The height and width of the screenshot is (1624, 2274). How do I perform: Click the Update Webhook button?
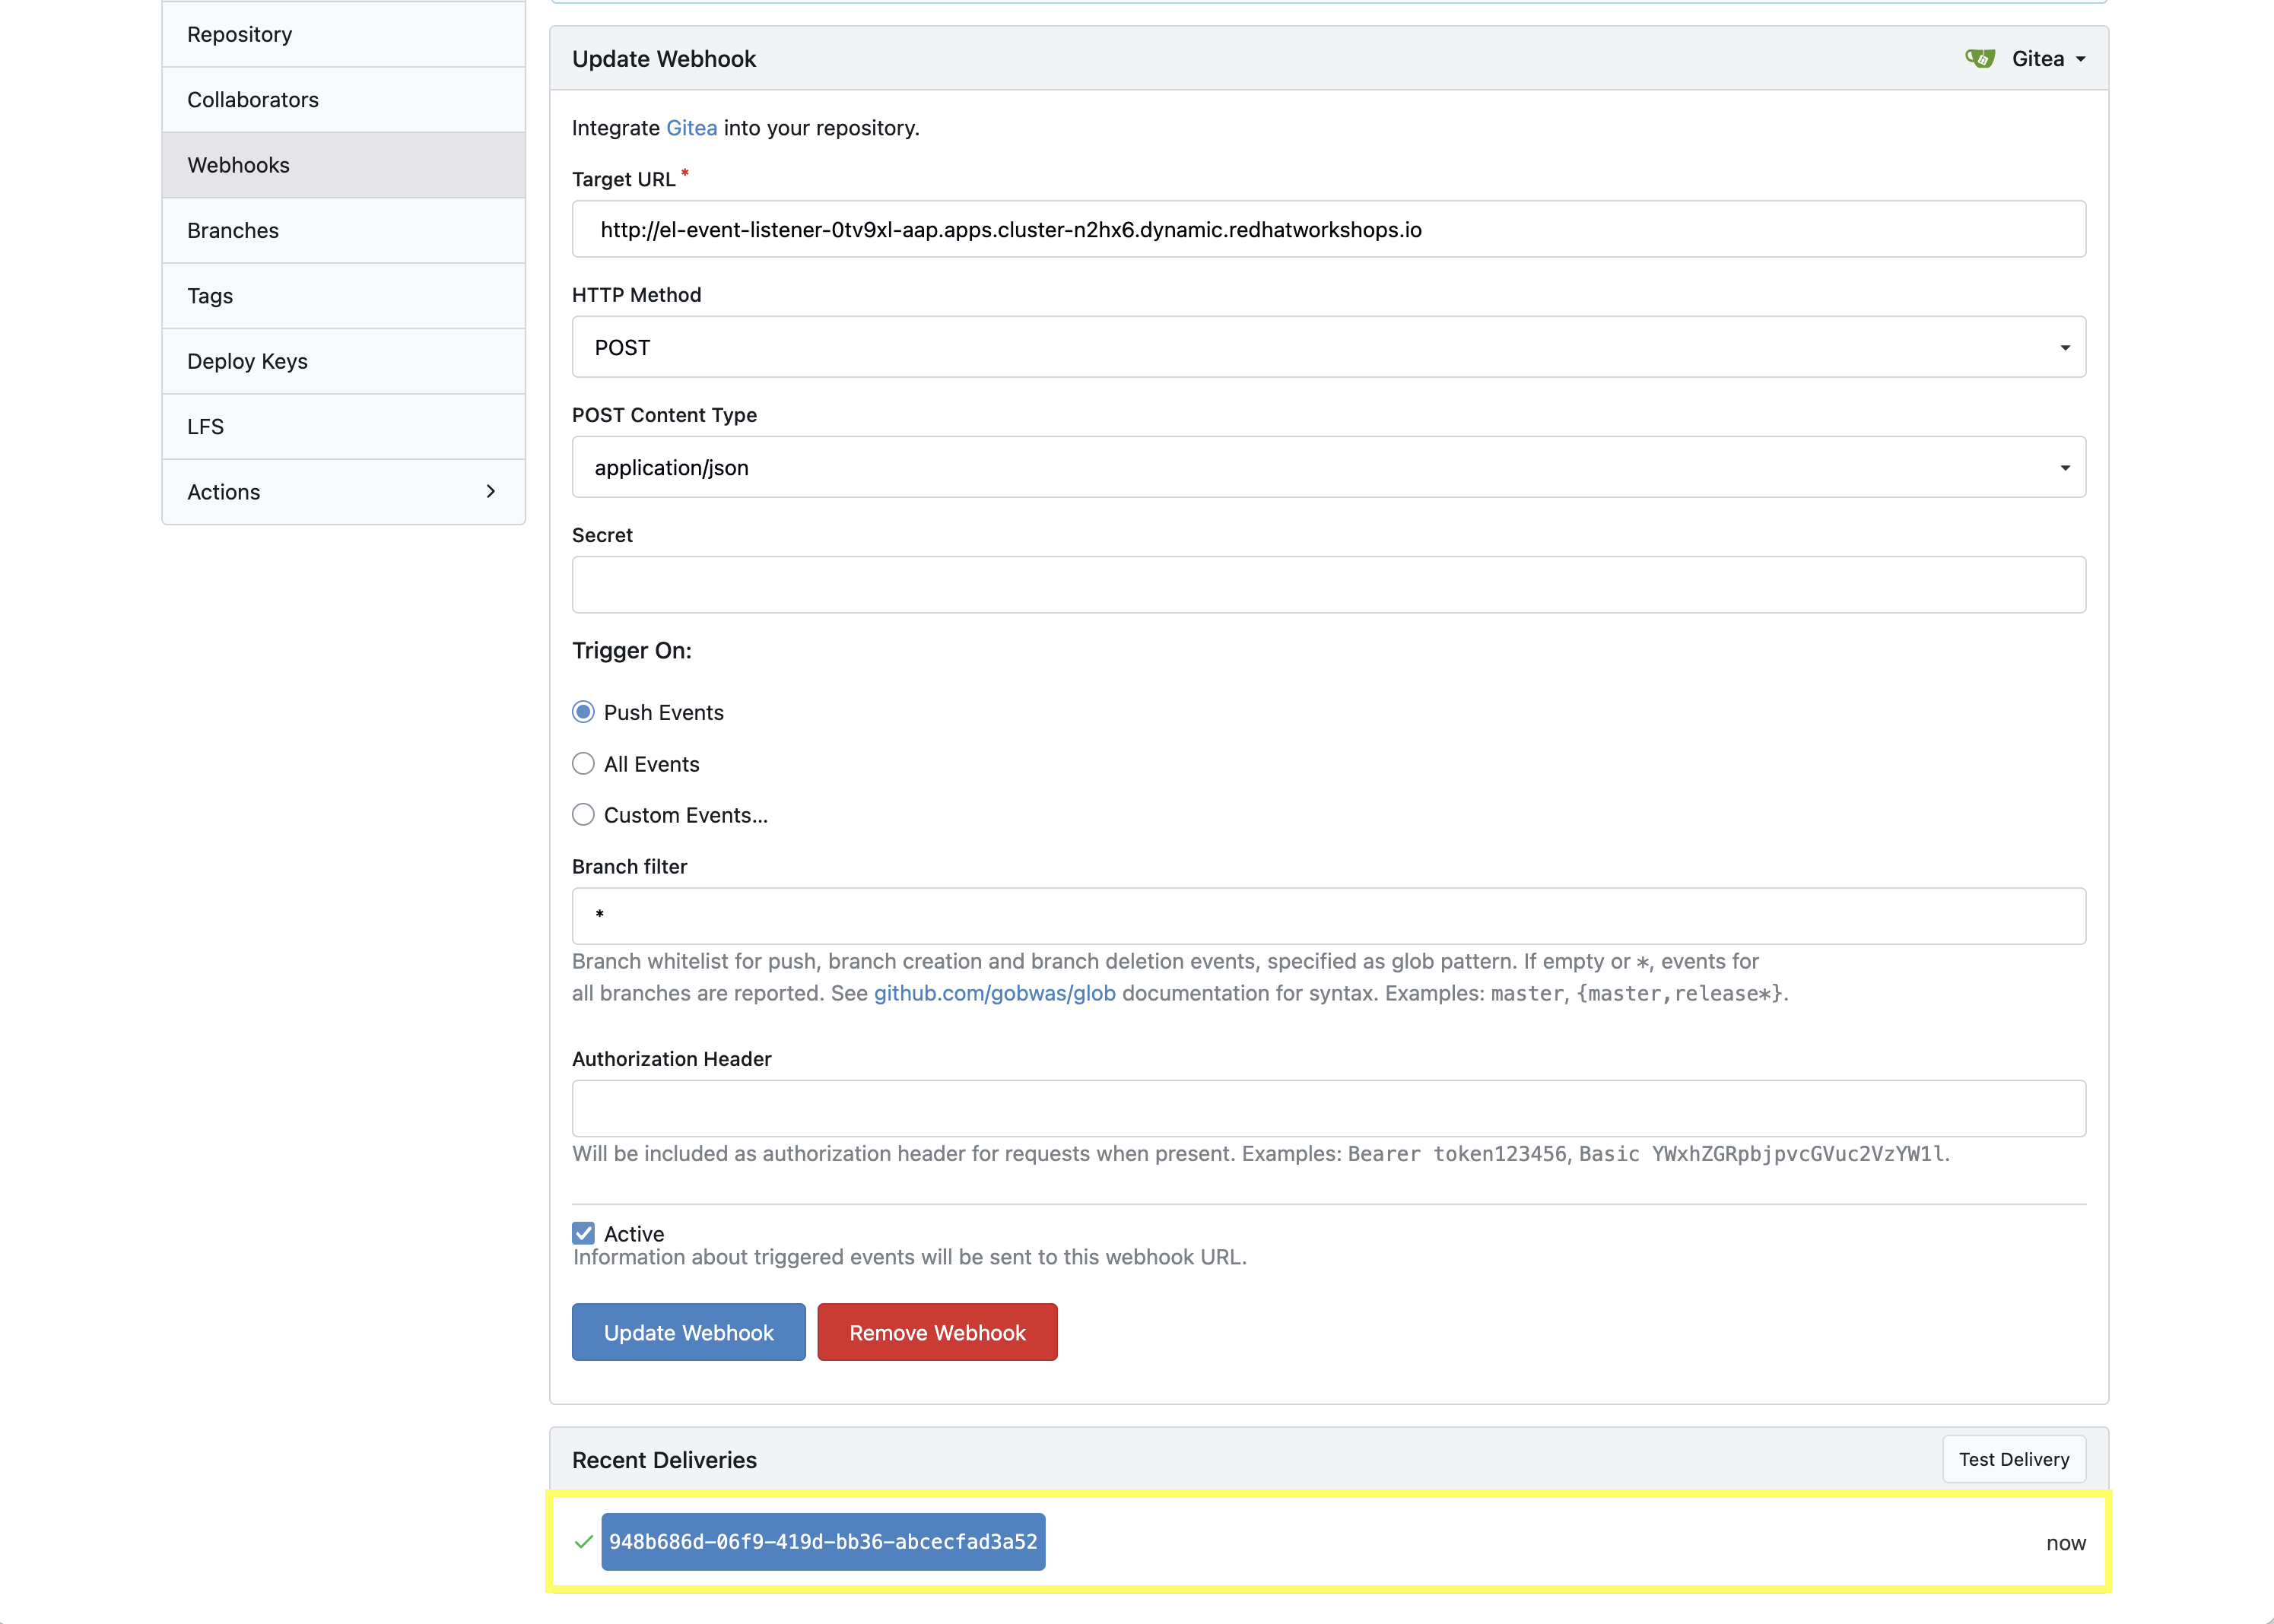(688, 1331)
